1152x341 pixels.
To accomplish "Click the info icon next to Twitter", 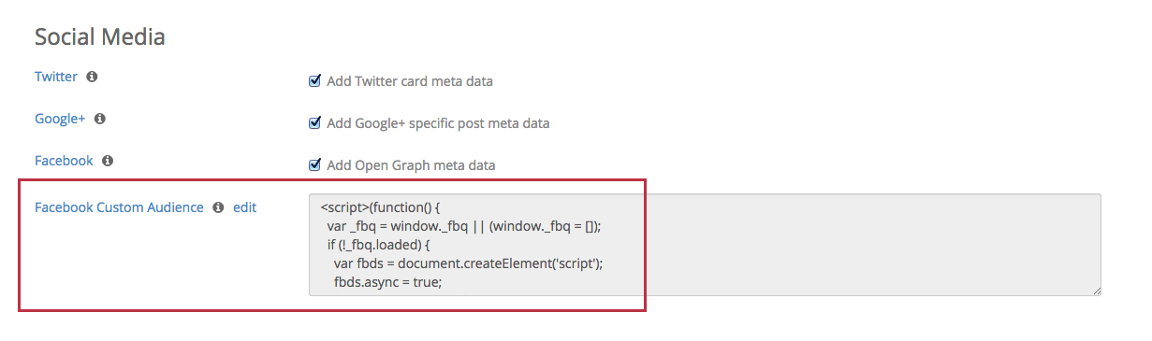I will [x=92, y=78].
